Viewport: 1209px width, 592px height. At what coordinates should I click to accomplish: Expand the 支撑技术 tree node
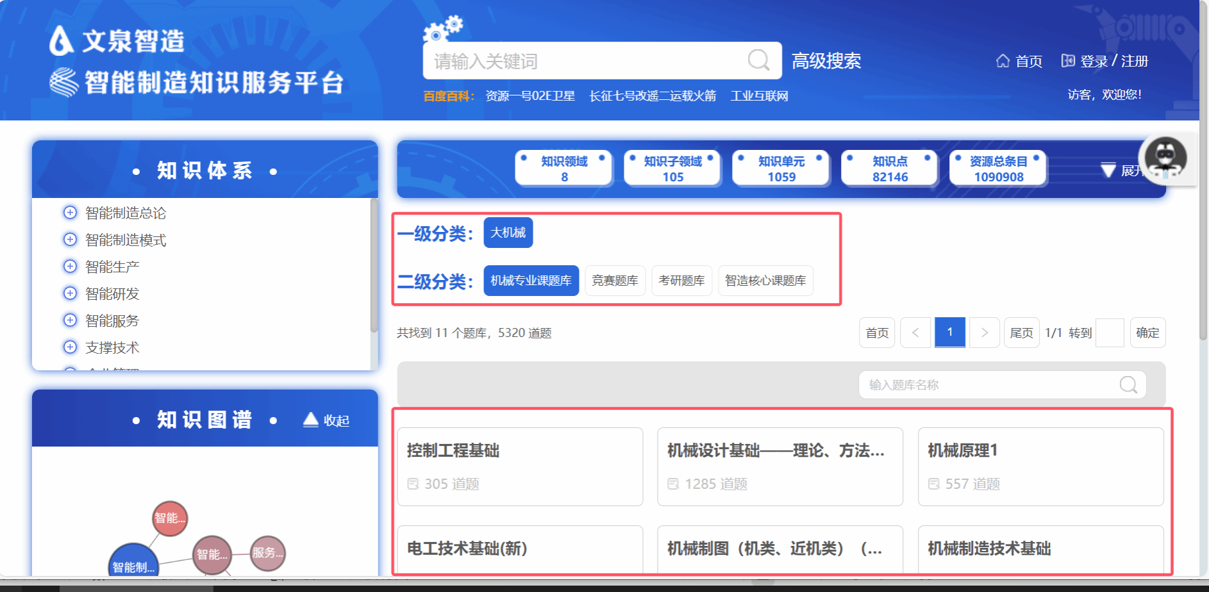pos(70,347)
